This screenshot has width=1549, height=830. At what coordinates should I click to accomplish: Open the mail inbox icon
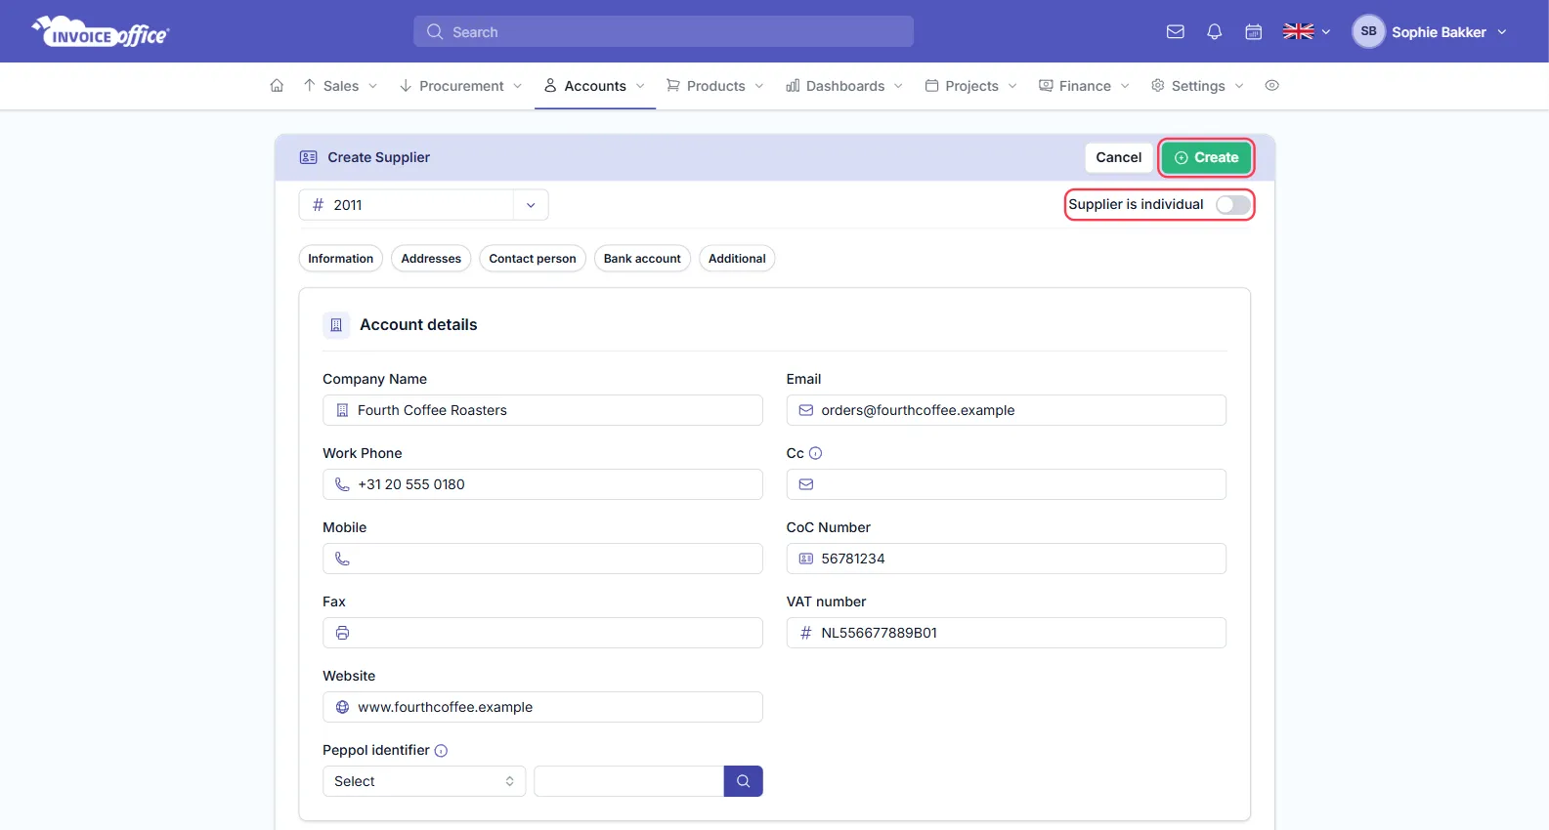[x=1176, y=32]
